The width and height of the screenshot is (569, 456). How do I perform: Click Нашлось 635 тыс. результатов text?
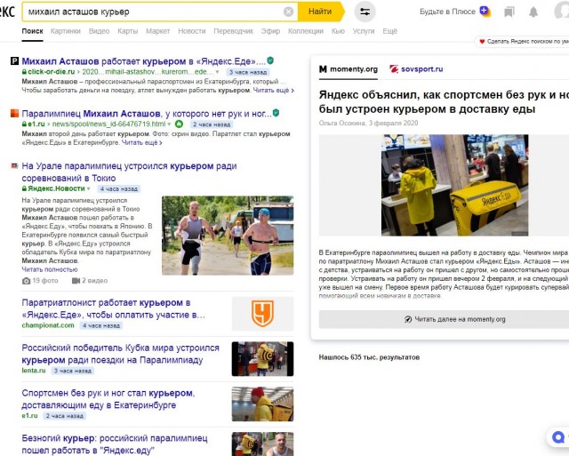pos(369,357)
